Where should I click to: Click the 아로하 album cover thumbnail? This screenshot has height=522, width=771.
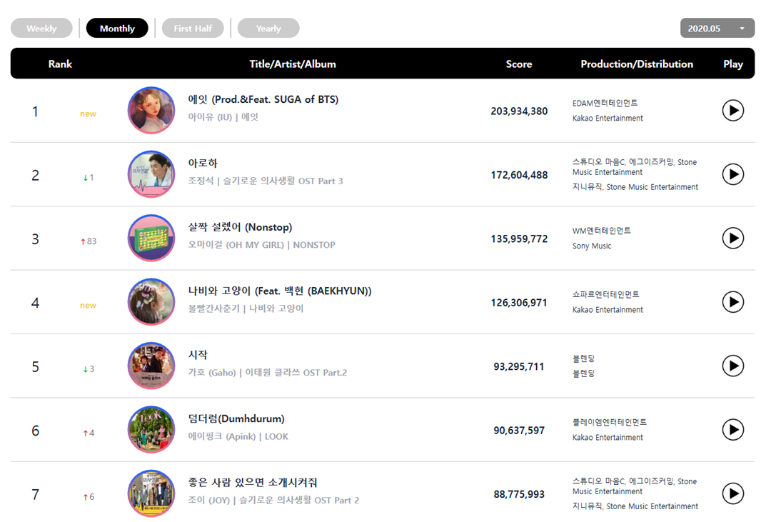pyautogui.click(x=151, y=174)
